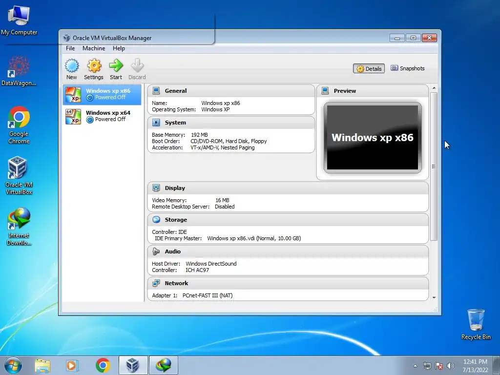This screenshot has height=375, width=500.
Task: Open the Machine menu
Action: tap(94, 48)
